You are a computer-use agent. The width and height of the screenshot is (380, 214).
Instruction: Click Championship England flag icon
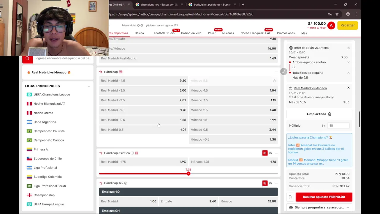click(29, 195)
